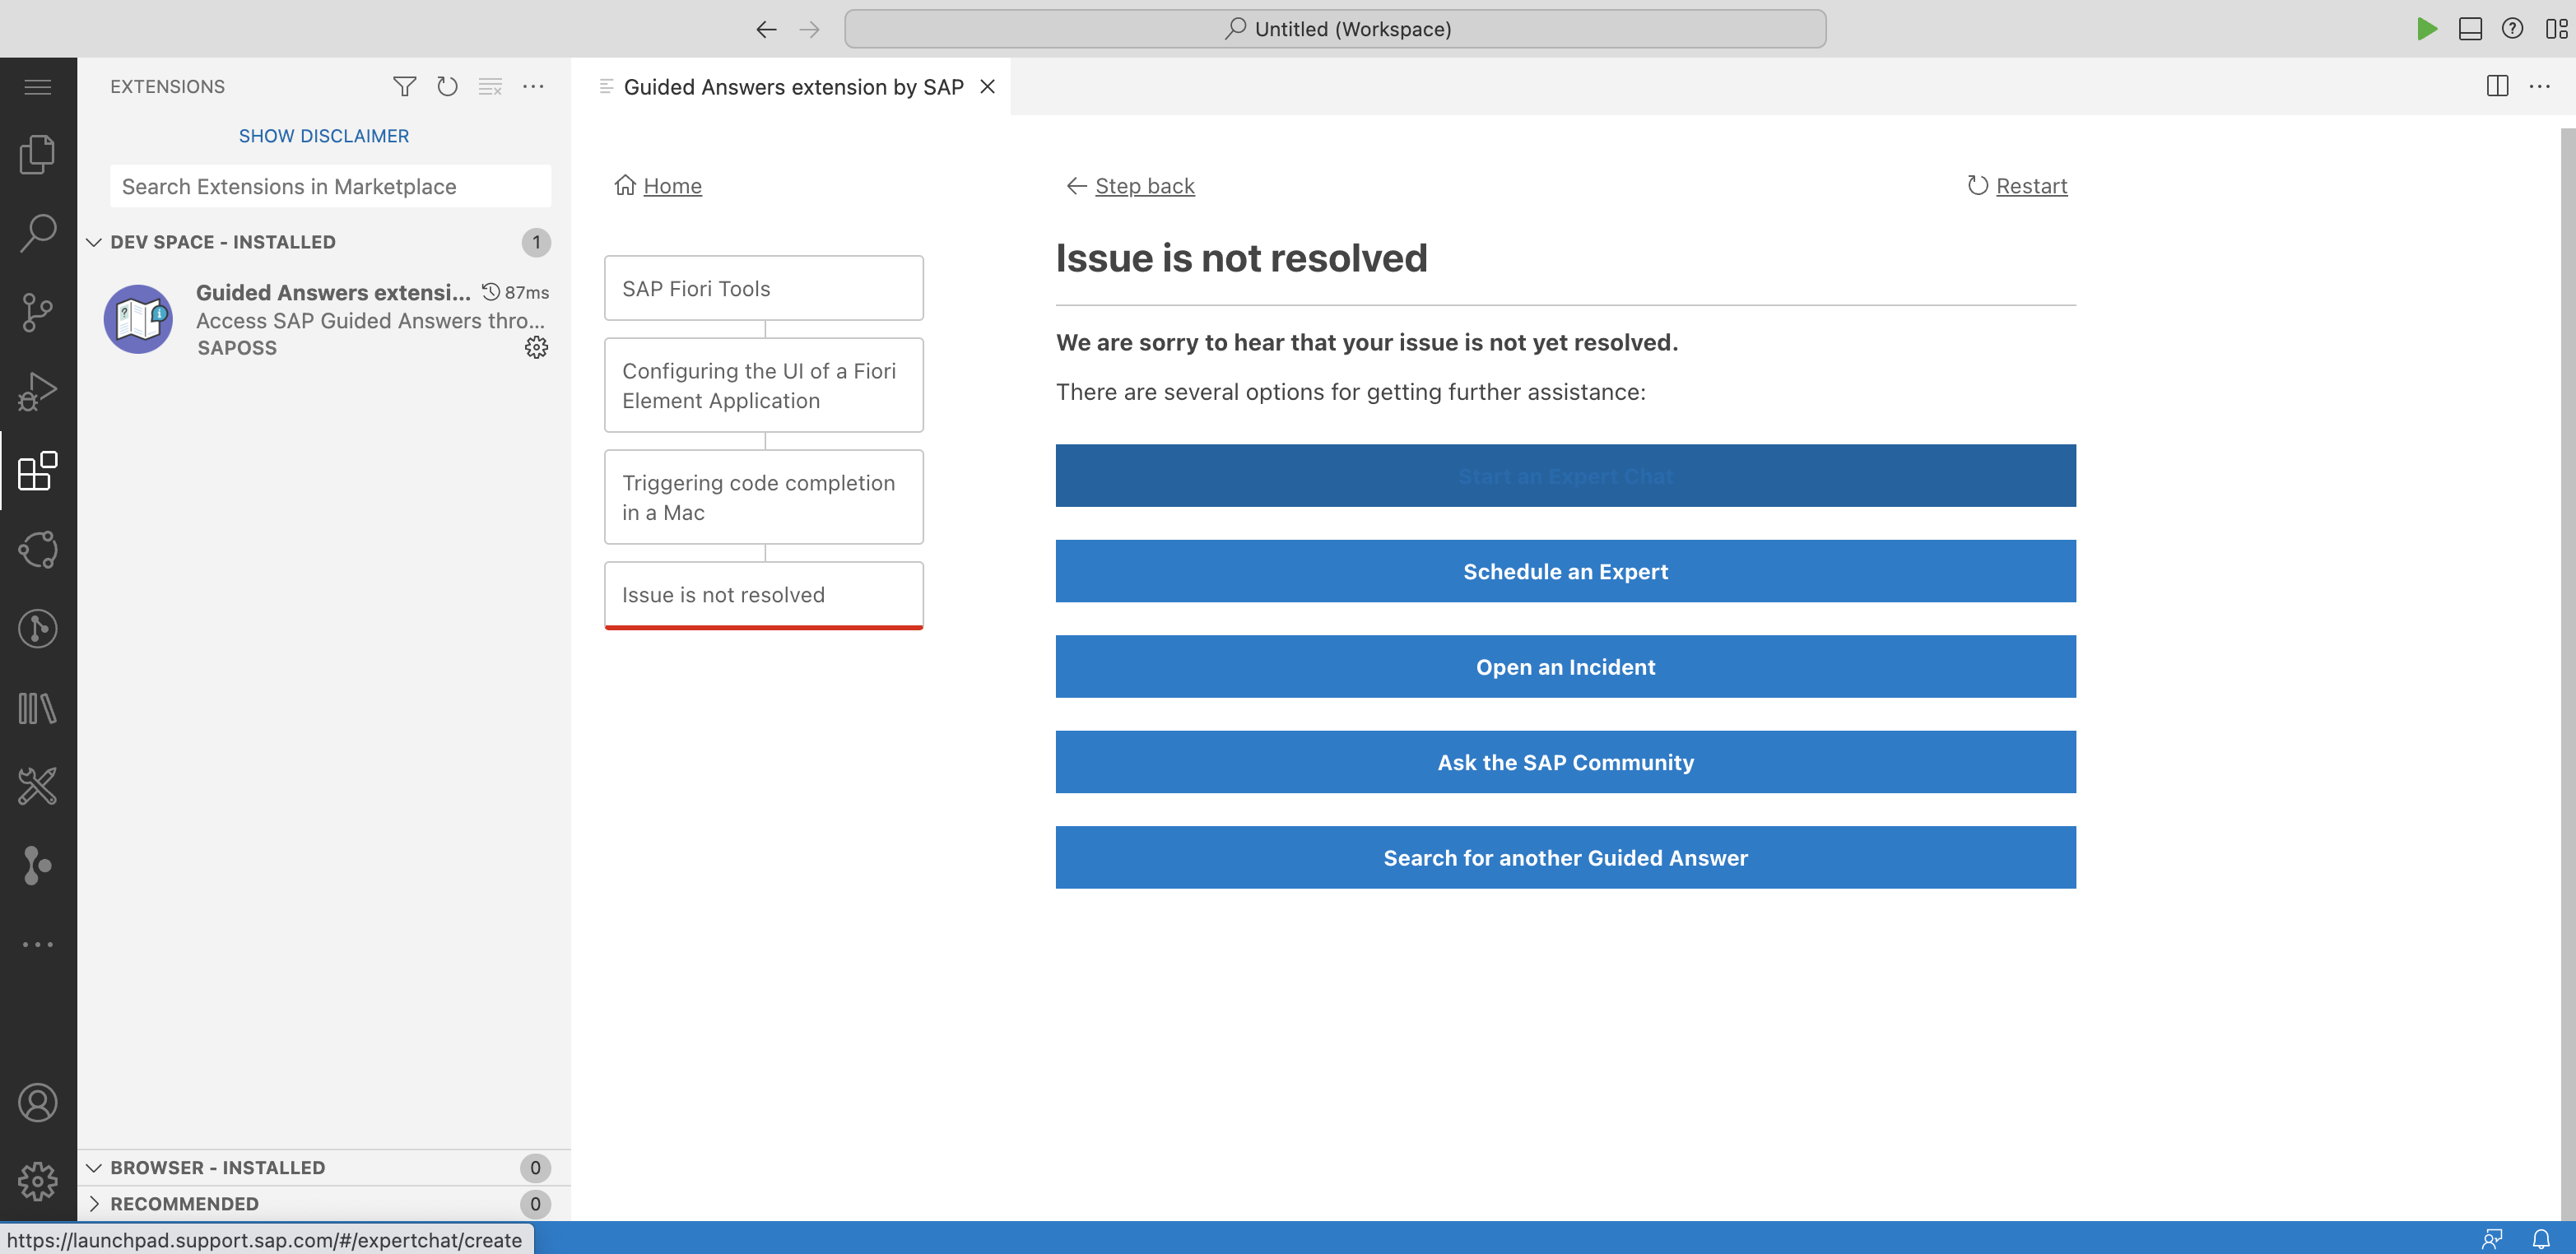Viewport: 2576px width, 1254px height.
Task: Toggle the bottom panel layout icon
Action: [2470, 29]
